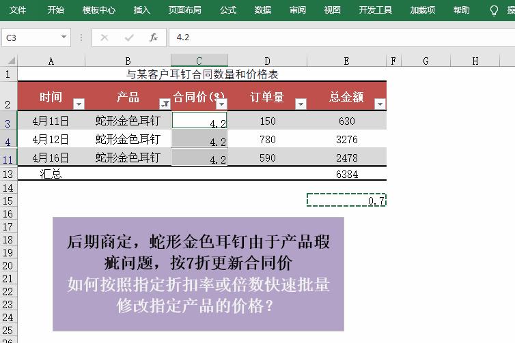Click total amount cell 2478
This screenshot has height=343, width=515.
point(346,158)
